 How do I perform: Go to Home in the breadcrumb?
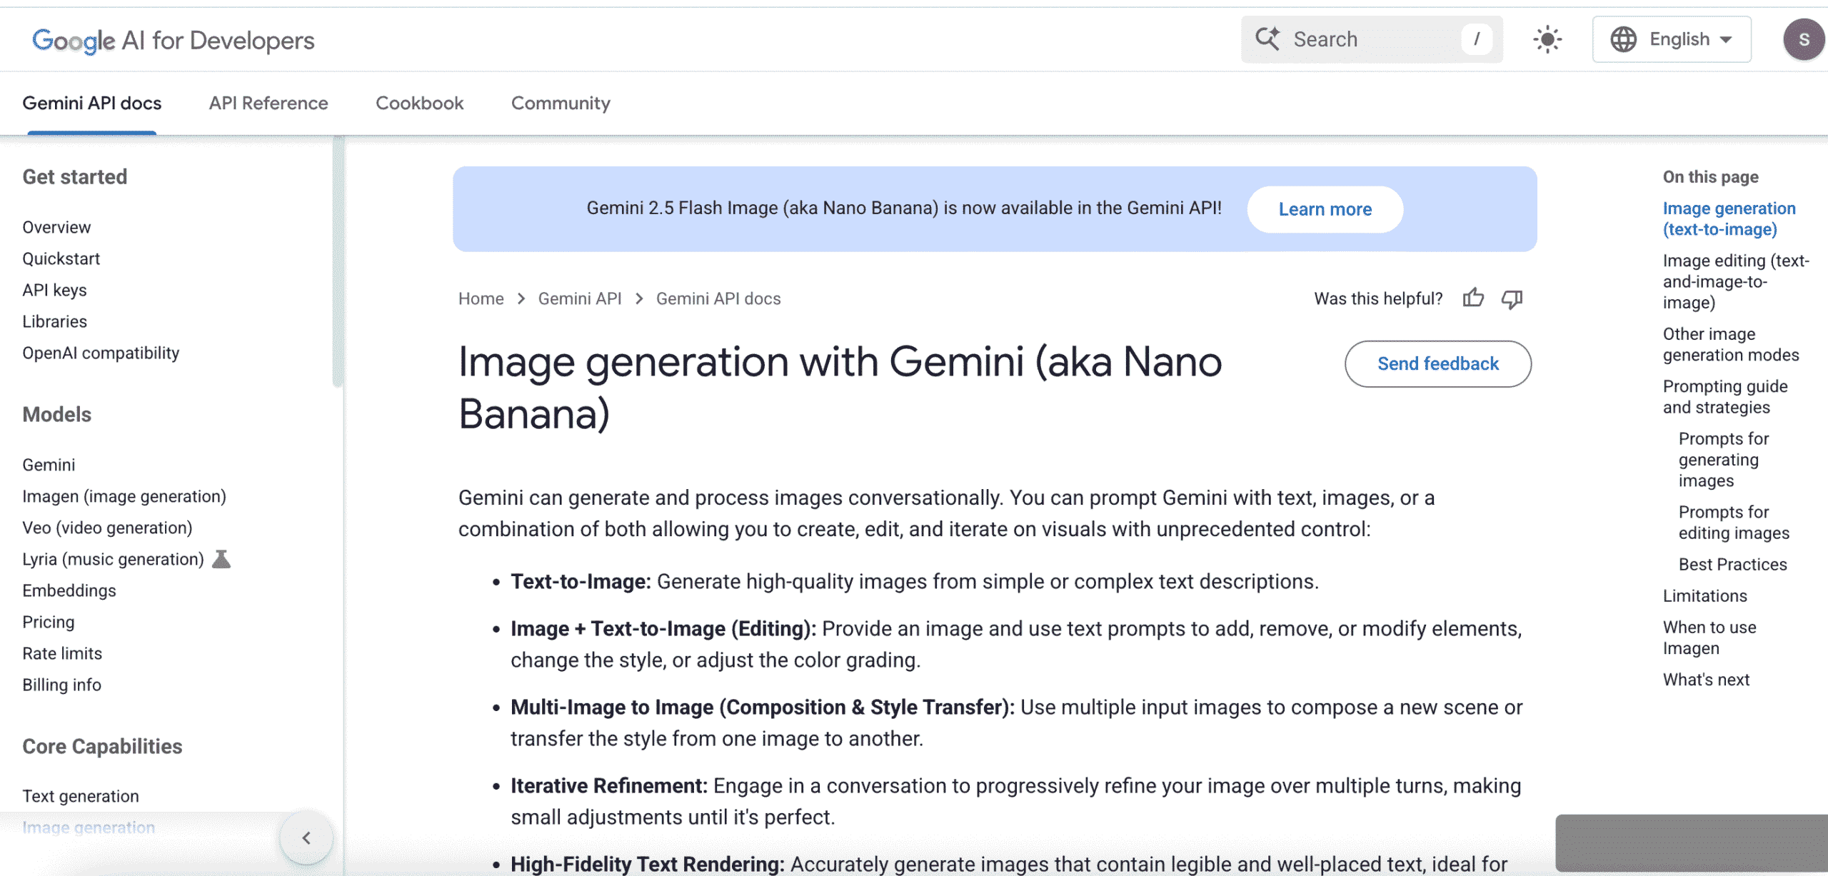pos(481,298)
